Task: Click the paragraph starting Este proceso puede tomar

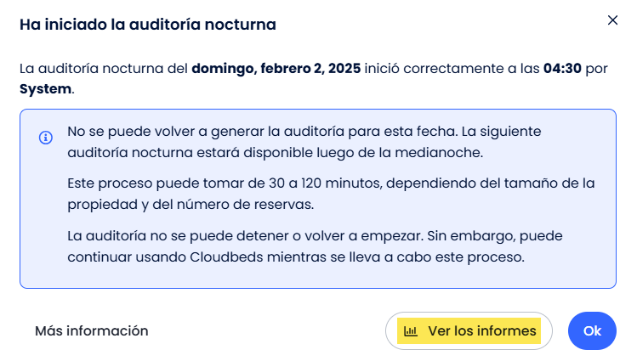Action: [x=331, y=194]
